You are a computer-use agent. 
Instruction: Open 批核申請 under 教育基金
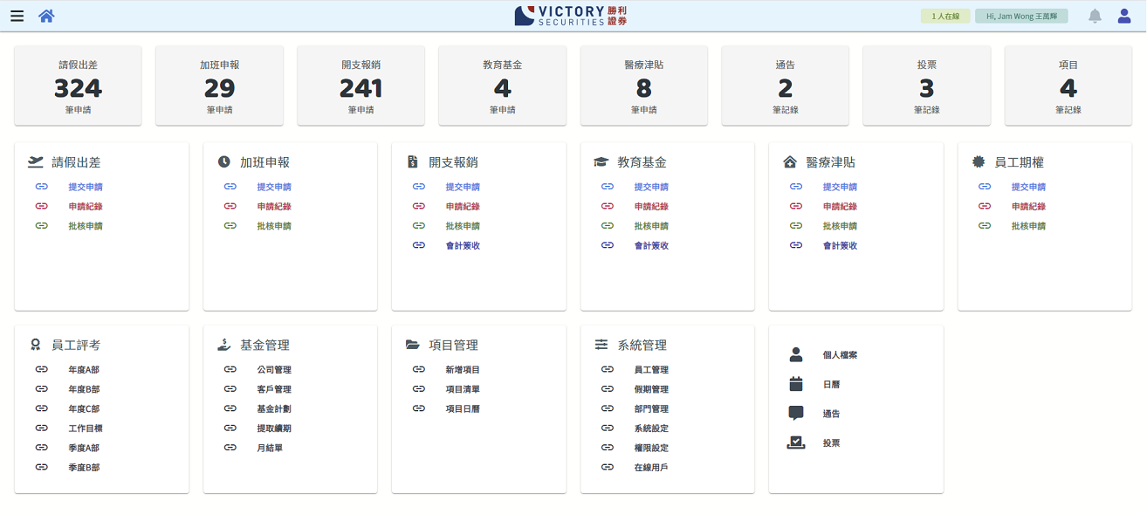(x=651, y=226)
